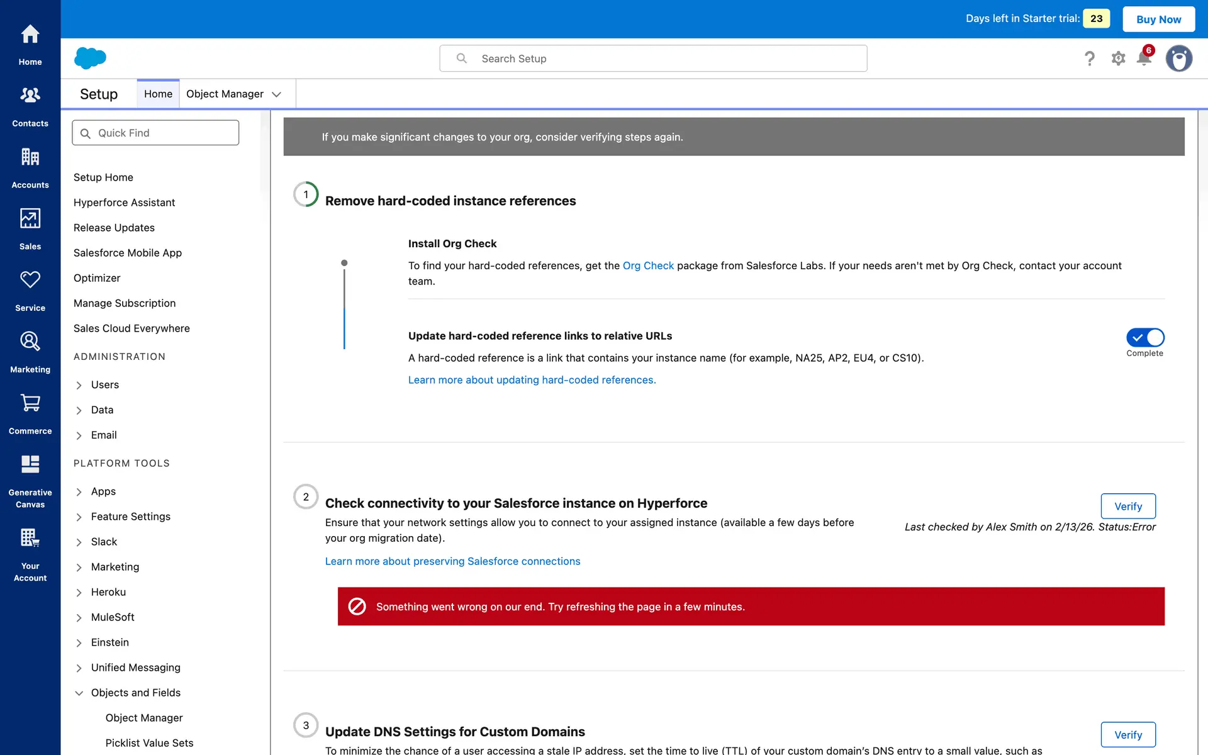Open the Service heart icon

pyautogui.click(x=30, y=280)
